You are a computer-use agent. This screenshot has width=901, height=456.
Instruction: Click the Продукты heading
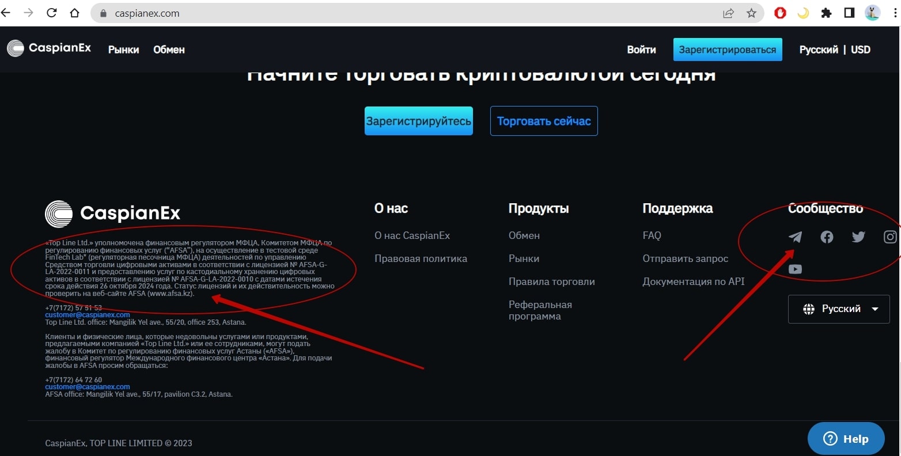[x=539, y=208]
